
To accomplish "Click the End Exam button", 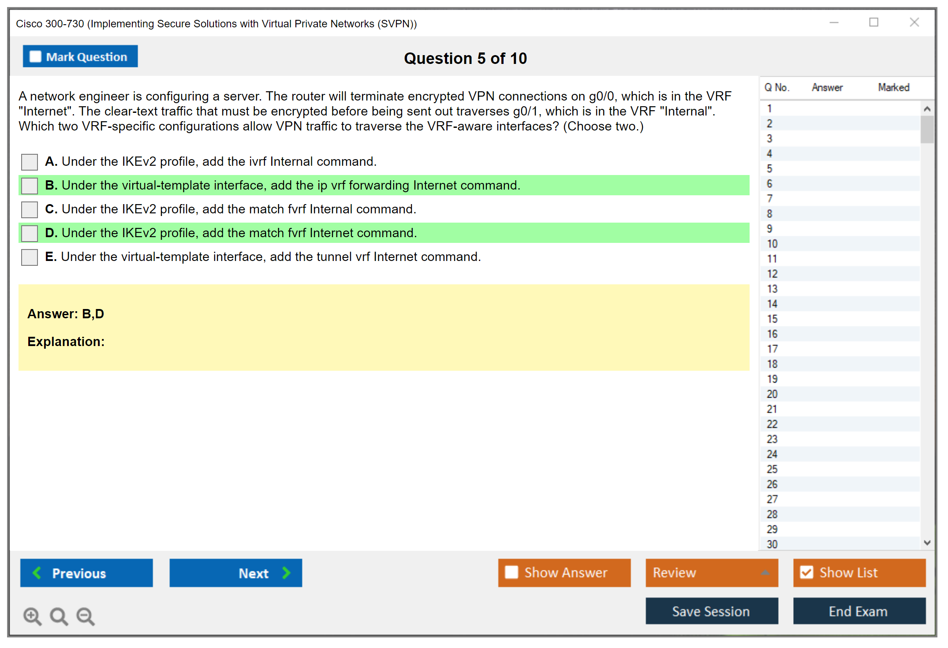I will coord(858,611).
